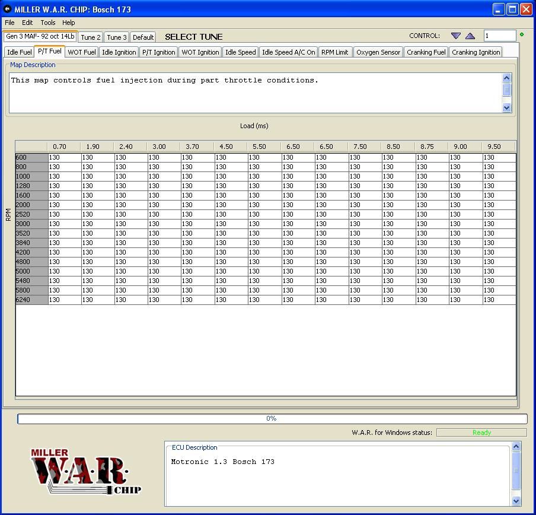Click the CONTROL down triangle arrow
Viewport: 536px width, 515px height.
click(456, 36)
